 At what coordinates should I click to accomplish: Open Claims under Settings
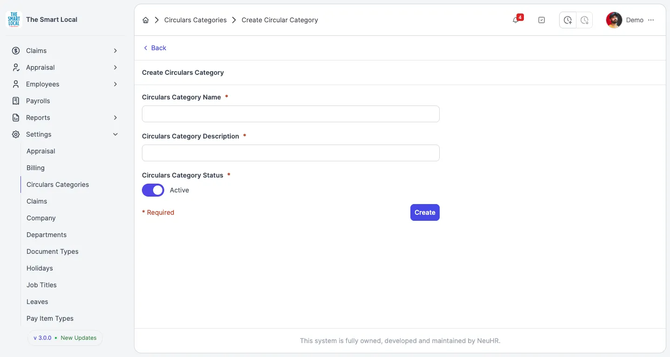(37, 201)
